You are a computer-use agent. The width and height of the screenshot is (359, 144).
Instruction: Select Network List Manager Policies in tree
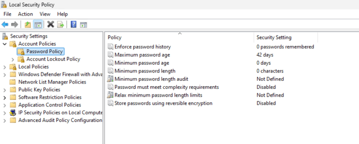[x=52, y=82]
